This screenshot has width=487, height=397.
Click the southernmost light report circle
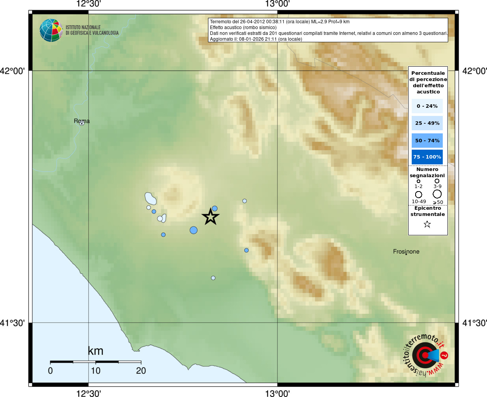(213, 278)
